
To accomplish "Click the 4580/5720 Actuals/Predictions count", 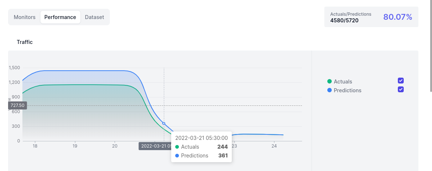I will point(344,21).
